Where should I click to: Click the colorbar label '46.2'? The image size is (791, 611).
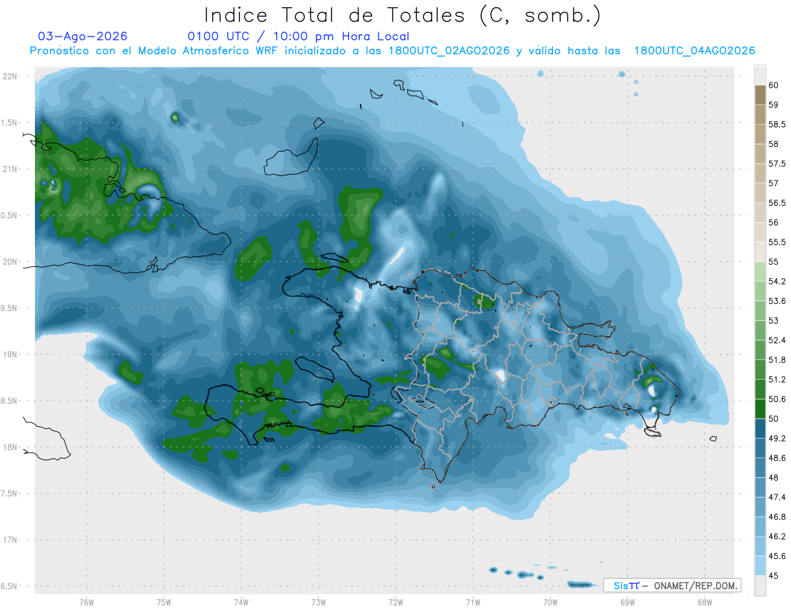777,537
